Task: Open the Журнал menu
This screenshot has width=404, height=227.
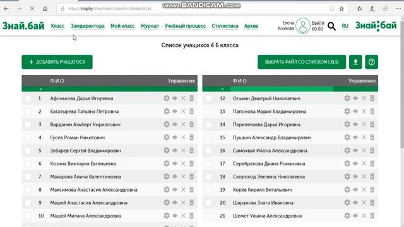Action: 150,26
